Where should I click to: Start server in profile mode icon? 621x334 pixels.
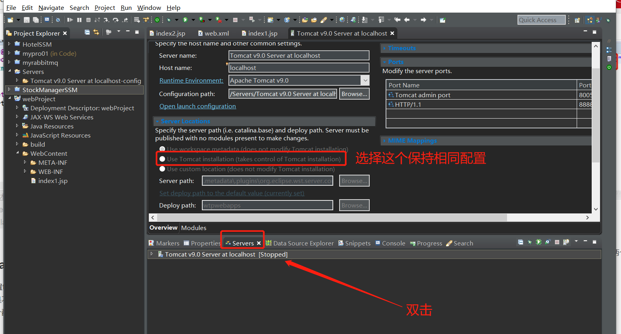coord(548,242)
